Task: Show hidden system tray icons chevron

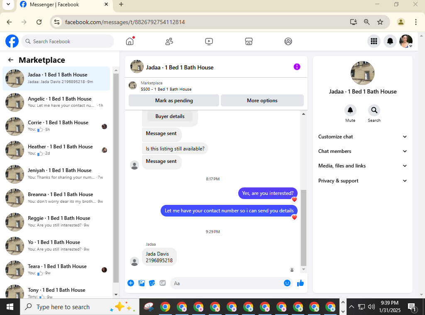Action: pos(351,307)
